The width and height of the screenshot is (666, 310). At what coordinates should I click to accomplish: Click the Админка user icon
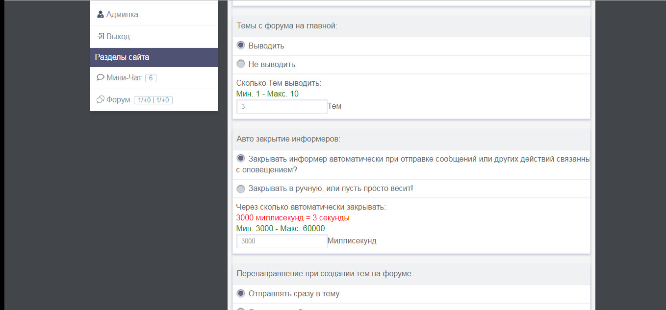click(101, 15)
